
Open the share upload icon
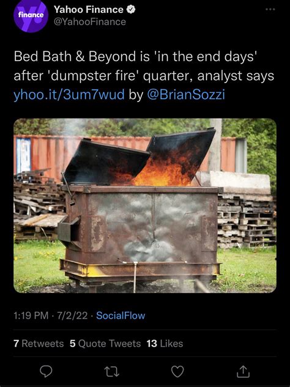[244, 371]
